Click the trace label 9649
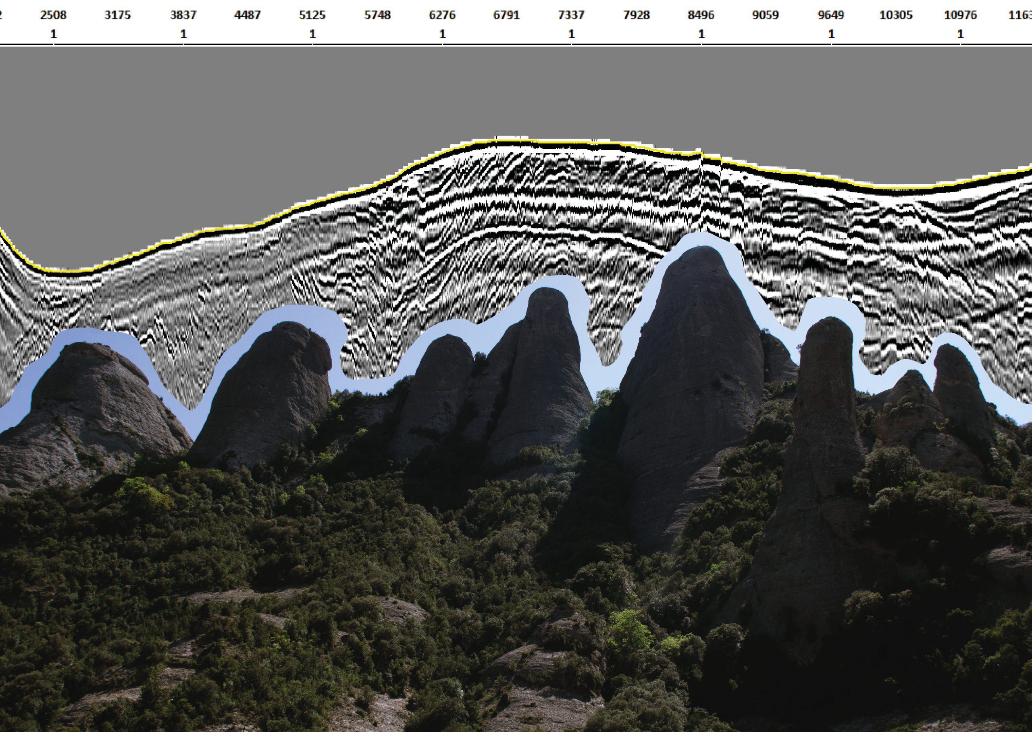1032x732 pixels. tap(830, 15)
